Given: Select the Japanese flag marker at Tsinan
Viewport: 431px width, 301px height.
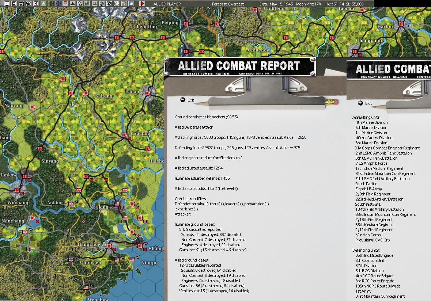Looking at the screenshot, I should [x=148, y=93].
